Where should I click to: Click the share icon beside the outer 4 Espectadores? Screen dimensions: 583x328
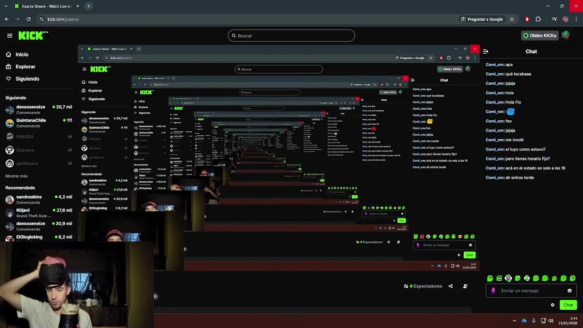[x=450, y=286]
